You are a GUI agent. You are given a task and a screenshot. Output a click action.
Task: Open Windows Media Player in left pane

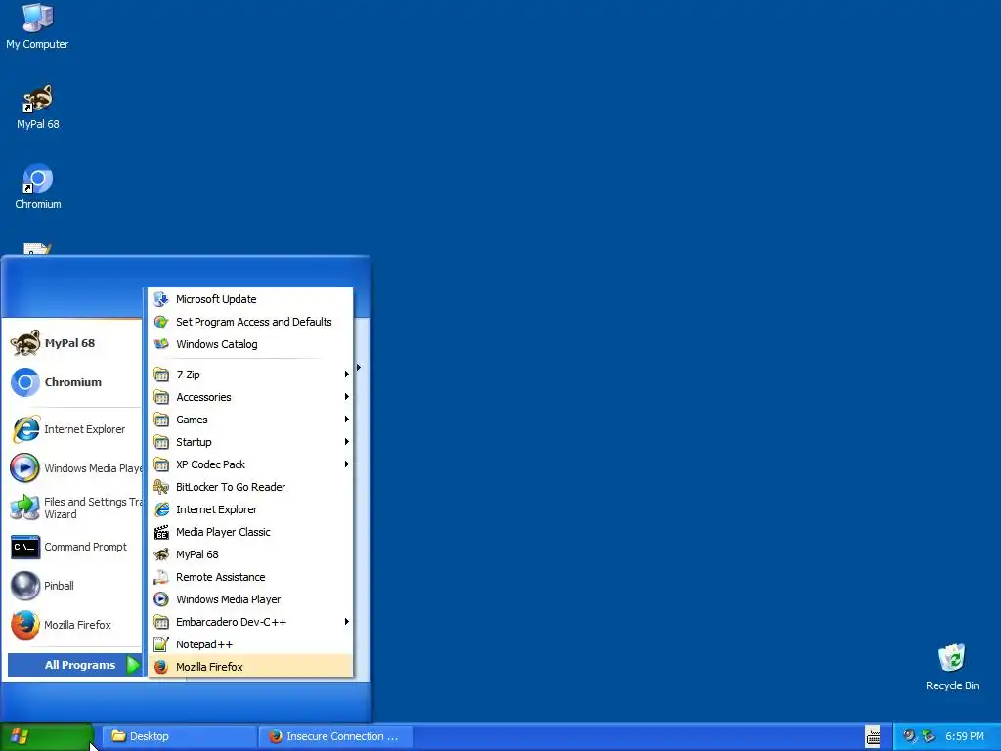(73, 468)
